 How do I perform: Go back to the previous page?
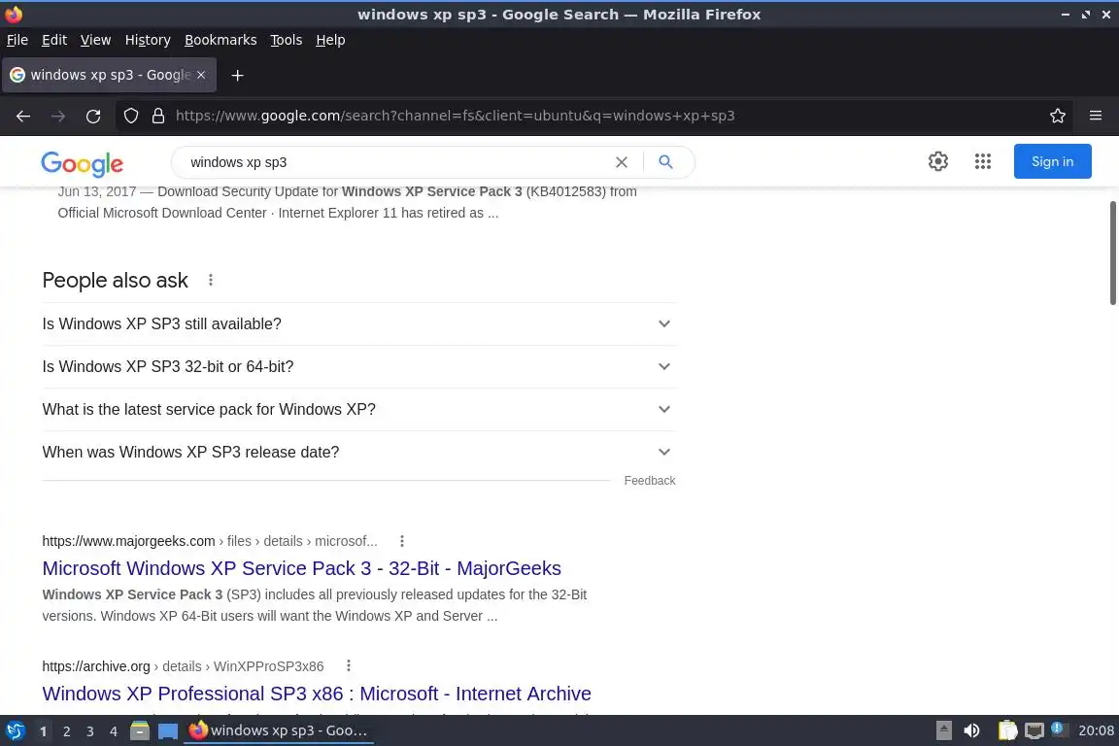pos(23,116)
